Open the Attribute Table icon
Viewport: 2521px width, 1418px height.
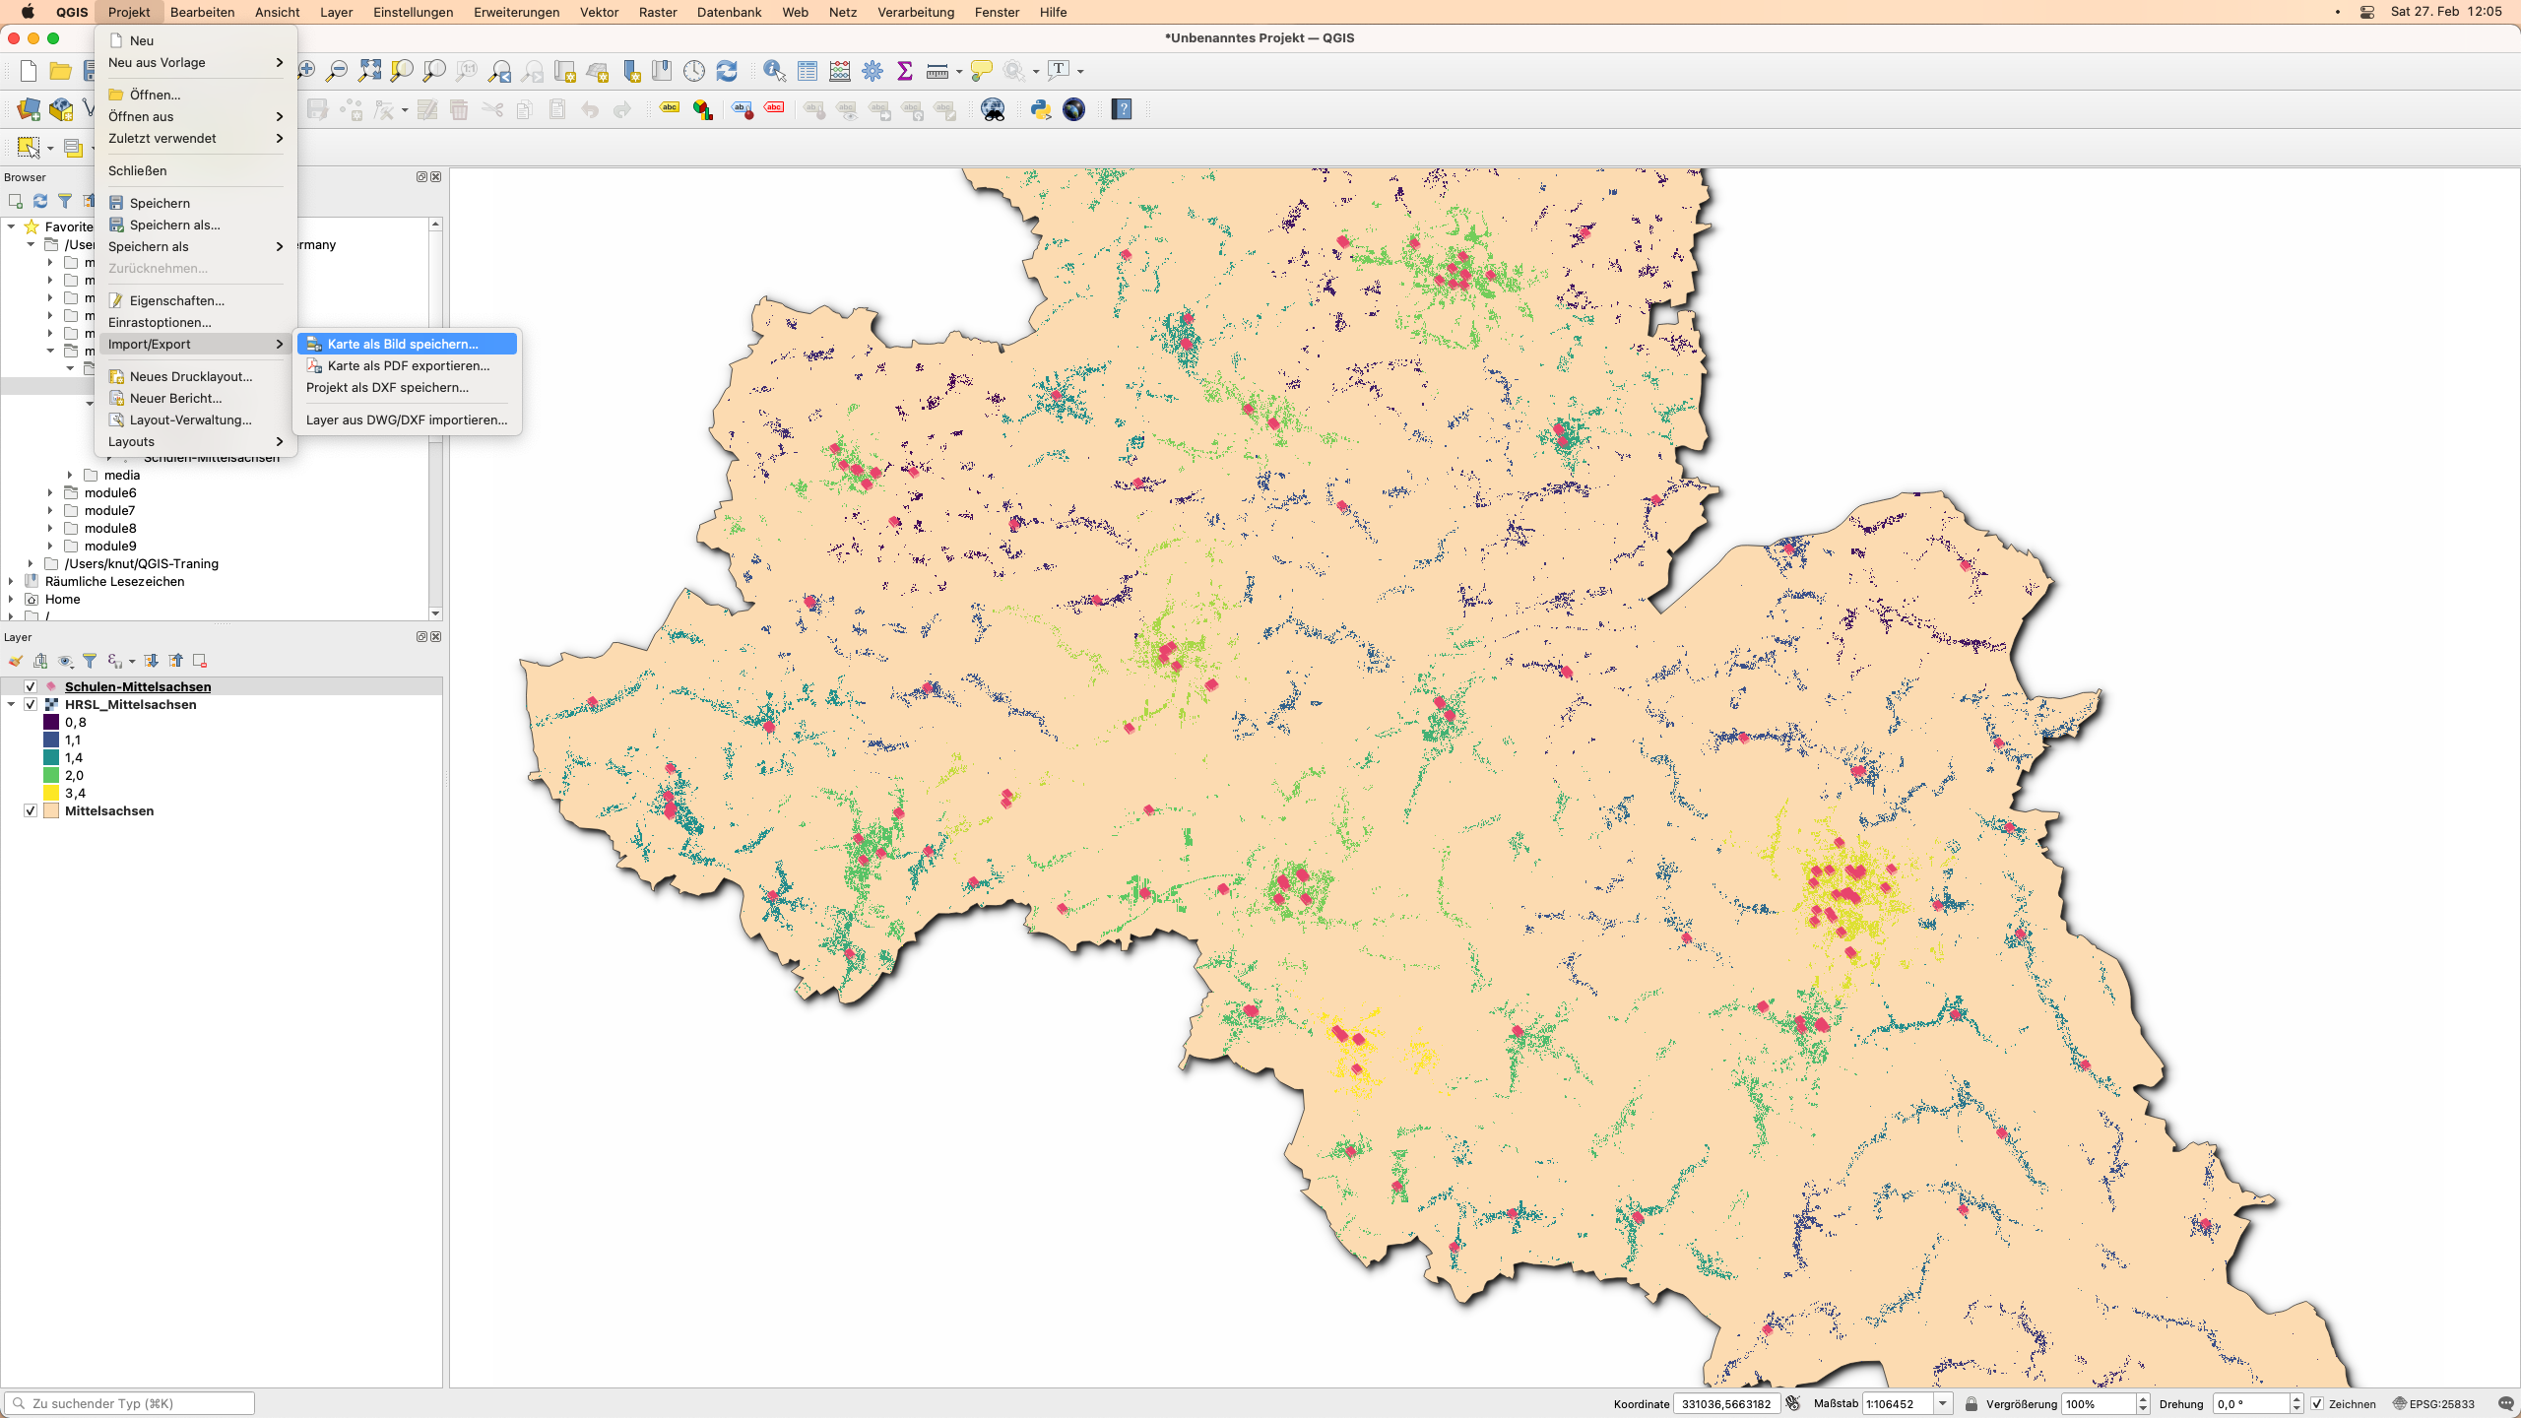pos(808,71)
